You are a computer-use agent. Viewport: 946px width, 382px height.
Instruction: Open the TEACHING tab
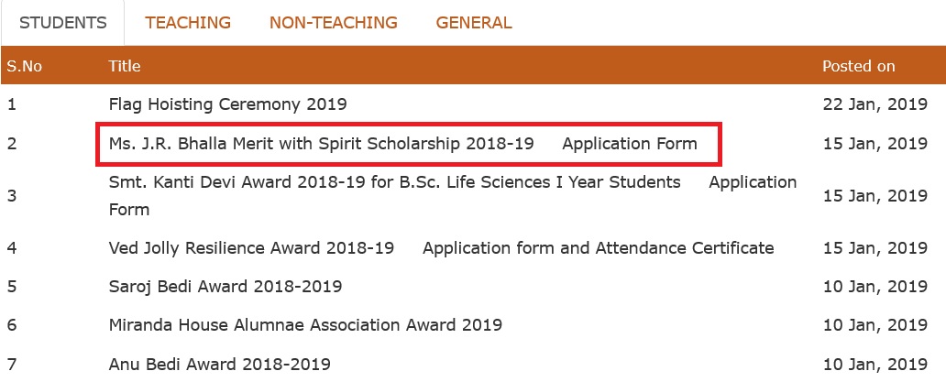coord(188,23)
